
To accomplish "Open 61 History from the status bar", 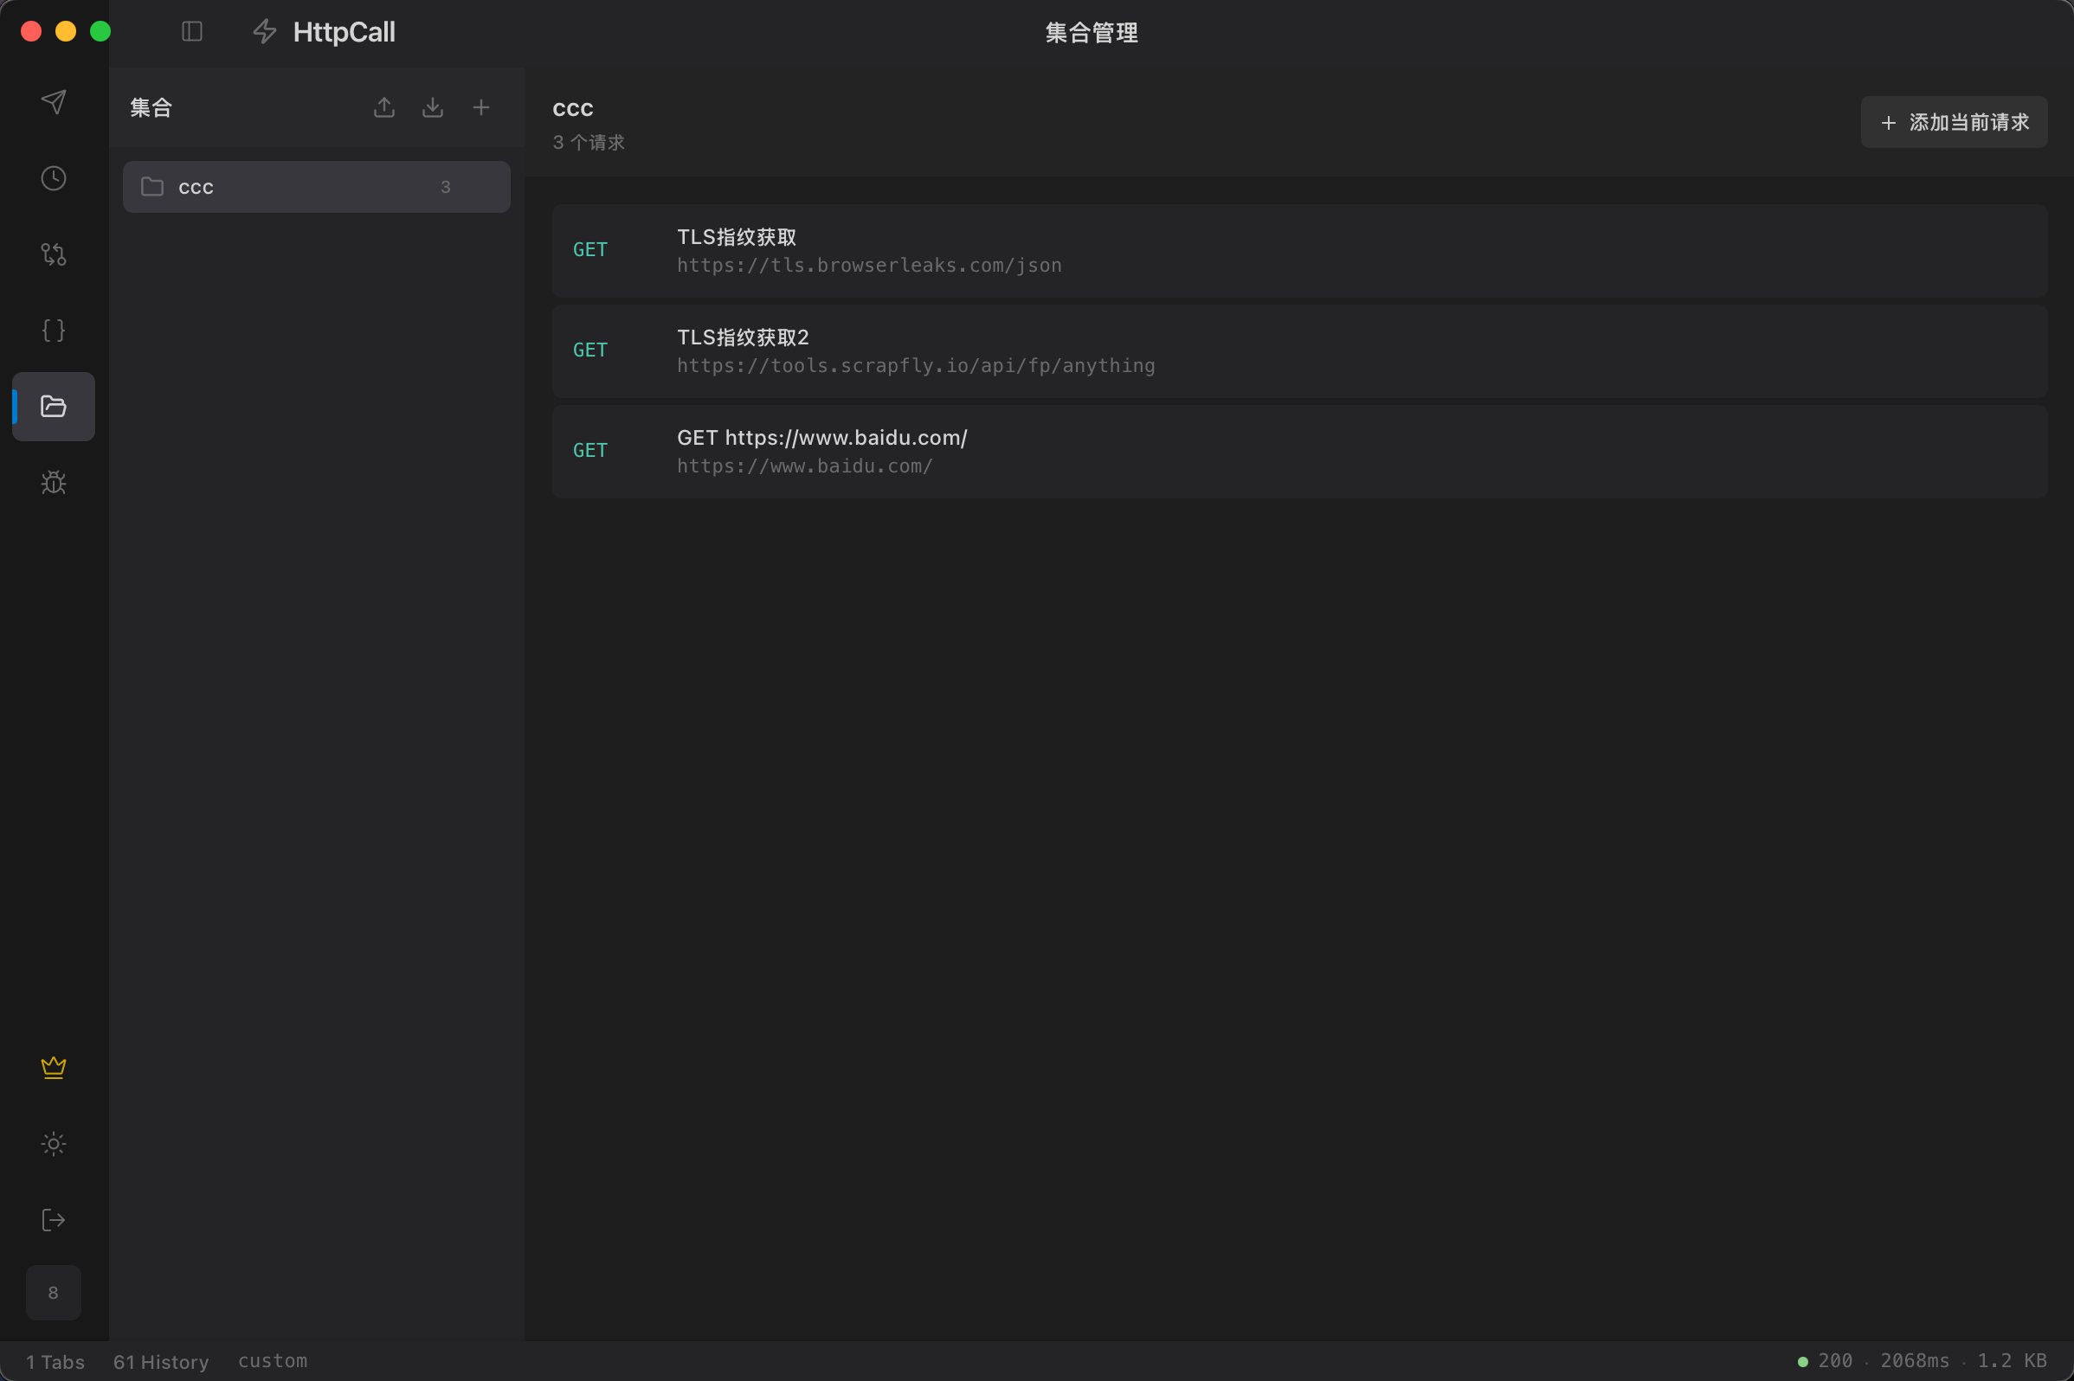I will pyautogui.click(x=161, y=1361).
